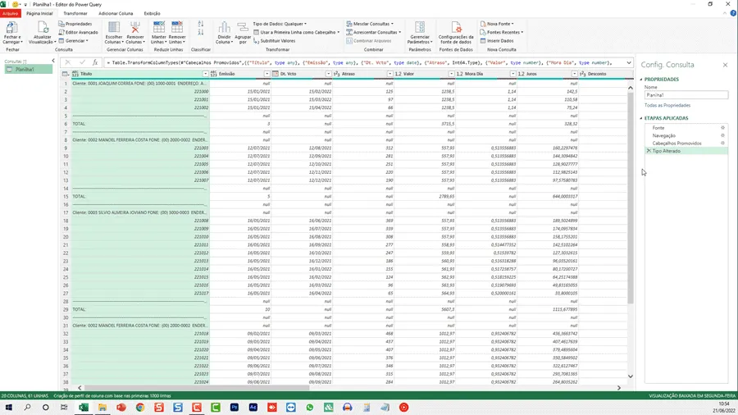Open the Nova Fonte dropdown
Viewport: 738px width, 415px height.
pyautogui.click(x=497, y=24)
